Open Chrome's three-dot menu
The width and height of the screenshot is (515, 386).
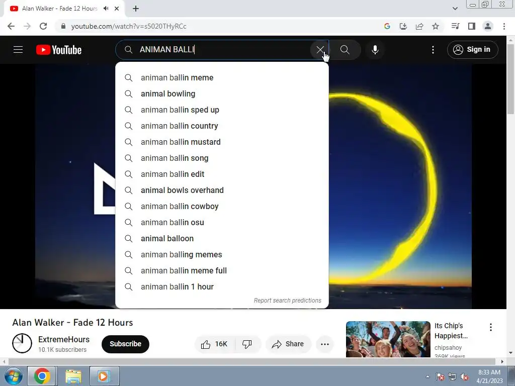coord(504,26)
